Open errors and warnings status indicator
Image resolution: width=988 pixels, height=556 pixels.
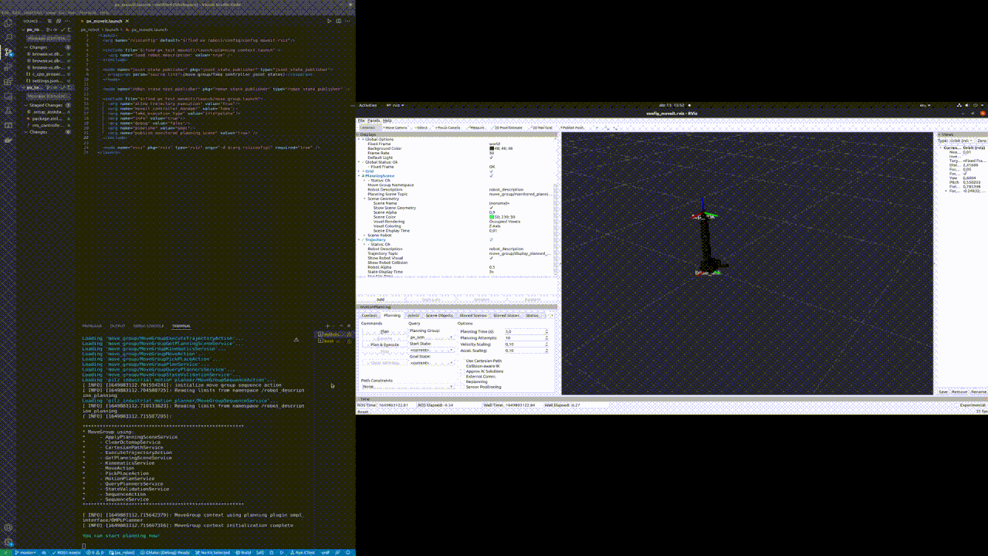(96, 552)
